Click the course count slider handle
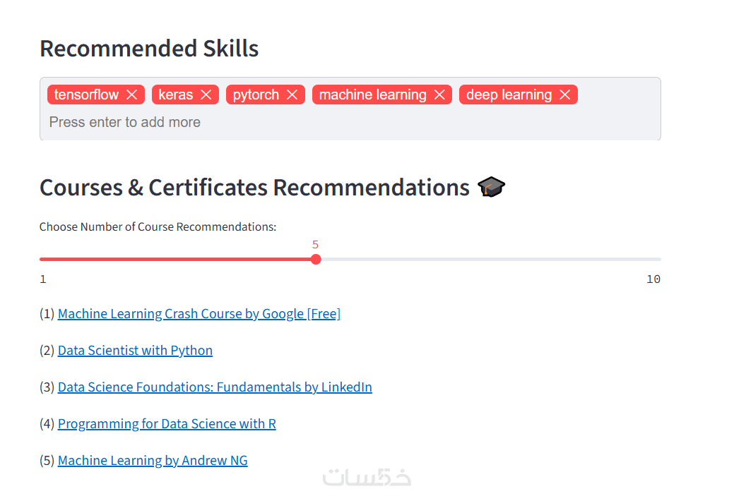This screenshot has width=734, height=496. tap(316, 260)
